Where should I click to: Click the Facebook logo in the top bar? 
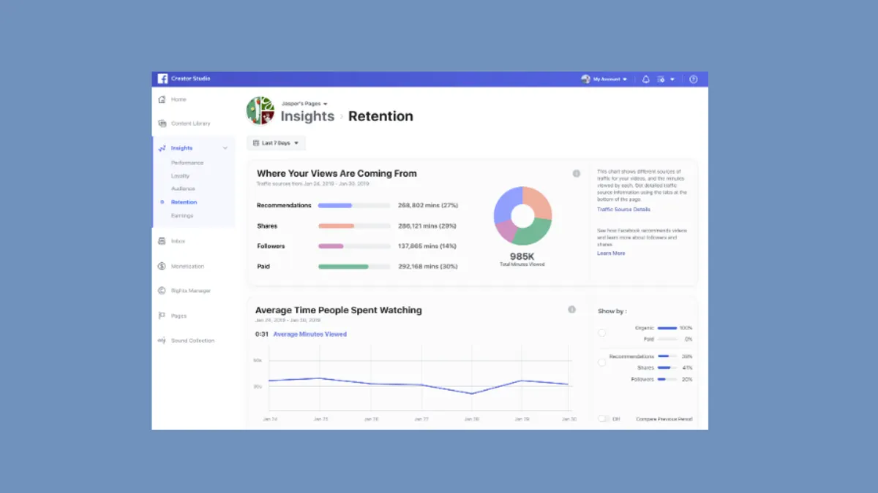point(162,79)
